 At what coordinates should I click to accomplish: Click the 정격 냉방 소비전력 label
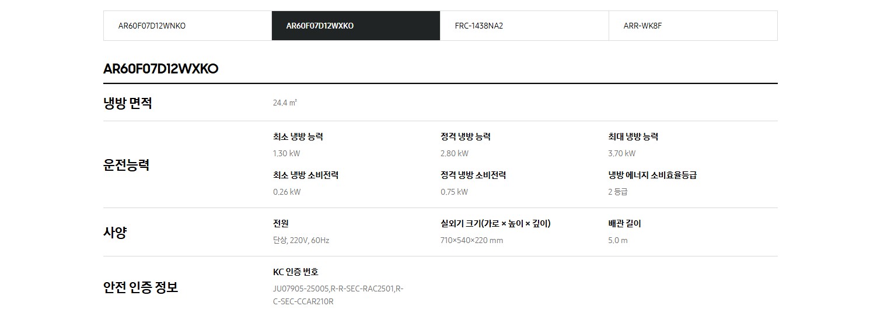(473, 175)
